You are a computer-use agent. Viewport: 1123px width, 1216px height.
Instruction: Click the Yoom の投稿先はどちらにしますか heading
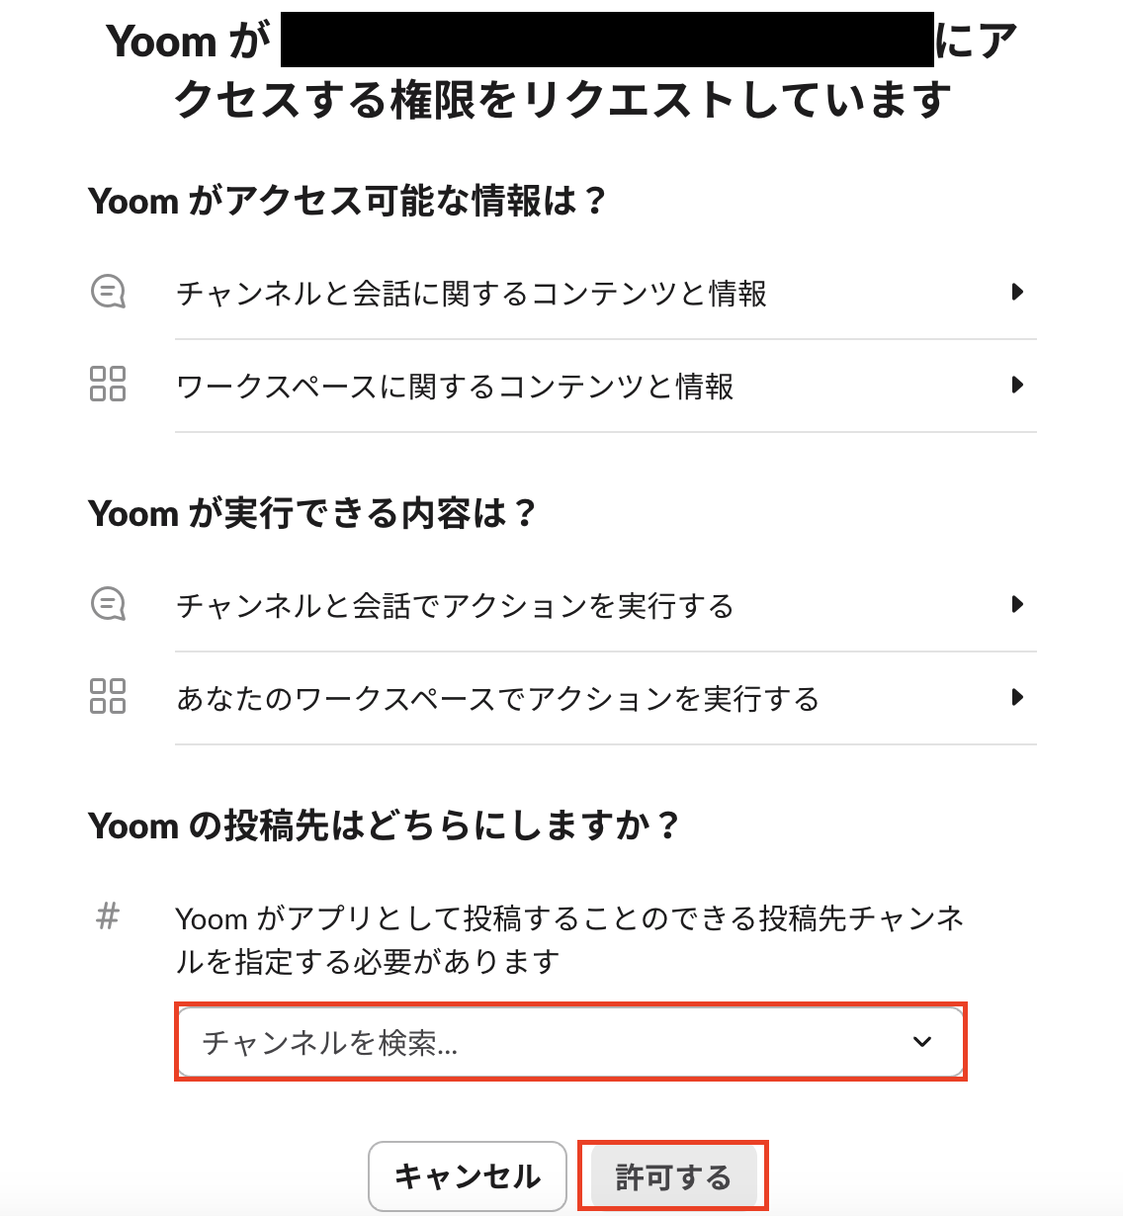coord(386,825)
